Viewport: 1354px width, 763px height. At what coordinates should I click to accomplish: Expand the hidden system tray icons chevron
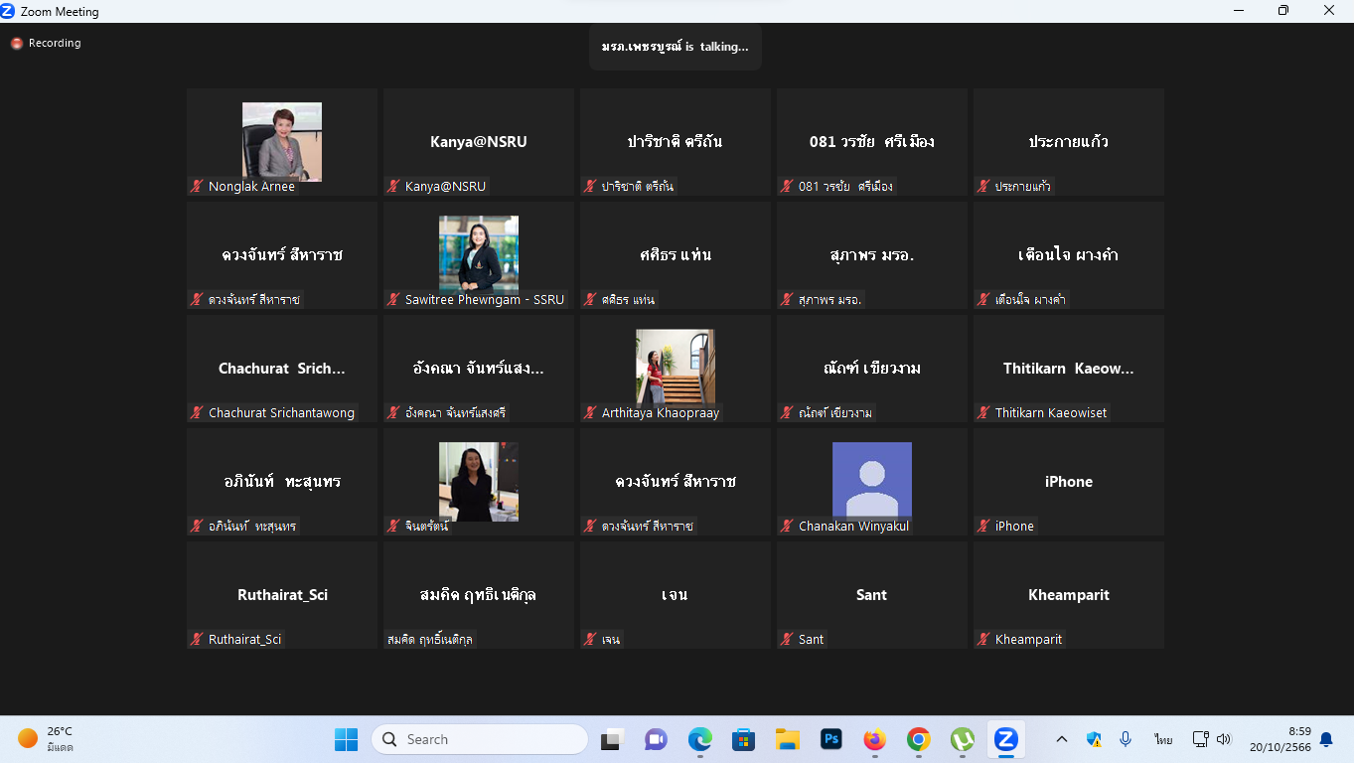point(1062,739)
